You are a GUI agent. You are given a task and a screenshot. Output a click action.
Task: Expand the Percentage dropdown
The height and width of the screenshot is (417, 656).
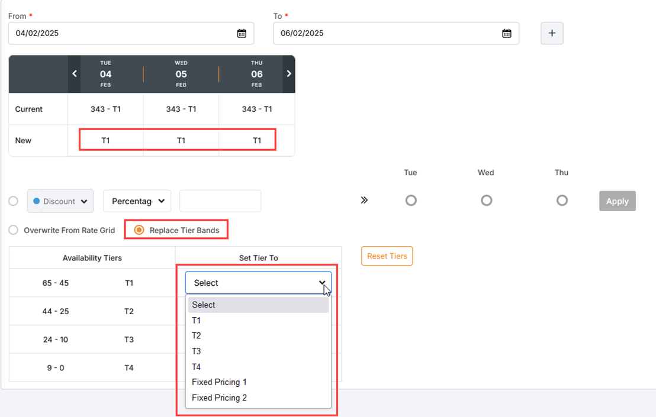137,201
